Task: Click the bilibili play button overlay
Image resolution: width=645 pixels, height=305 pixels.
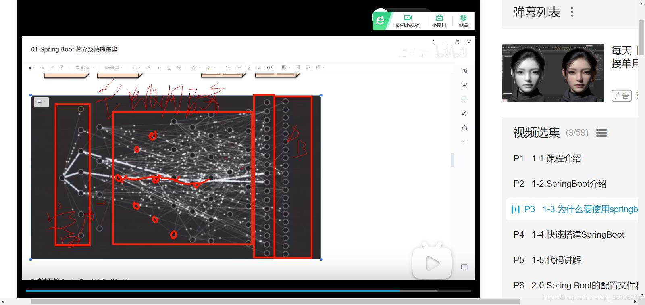Action: point(432,264)
